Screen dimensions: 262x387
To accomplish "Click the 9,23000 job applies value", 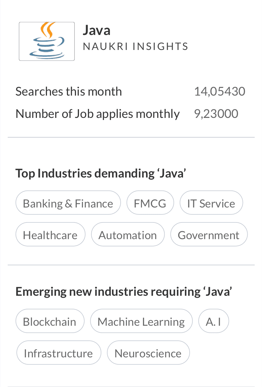I will pyautogui.click(x=216, y=114).
